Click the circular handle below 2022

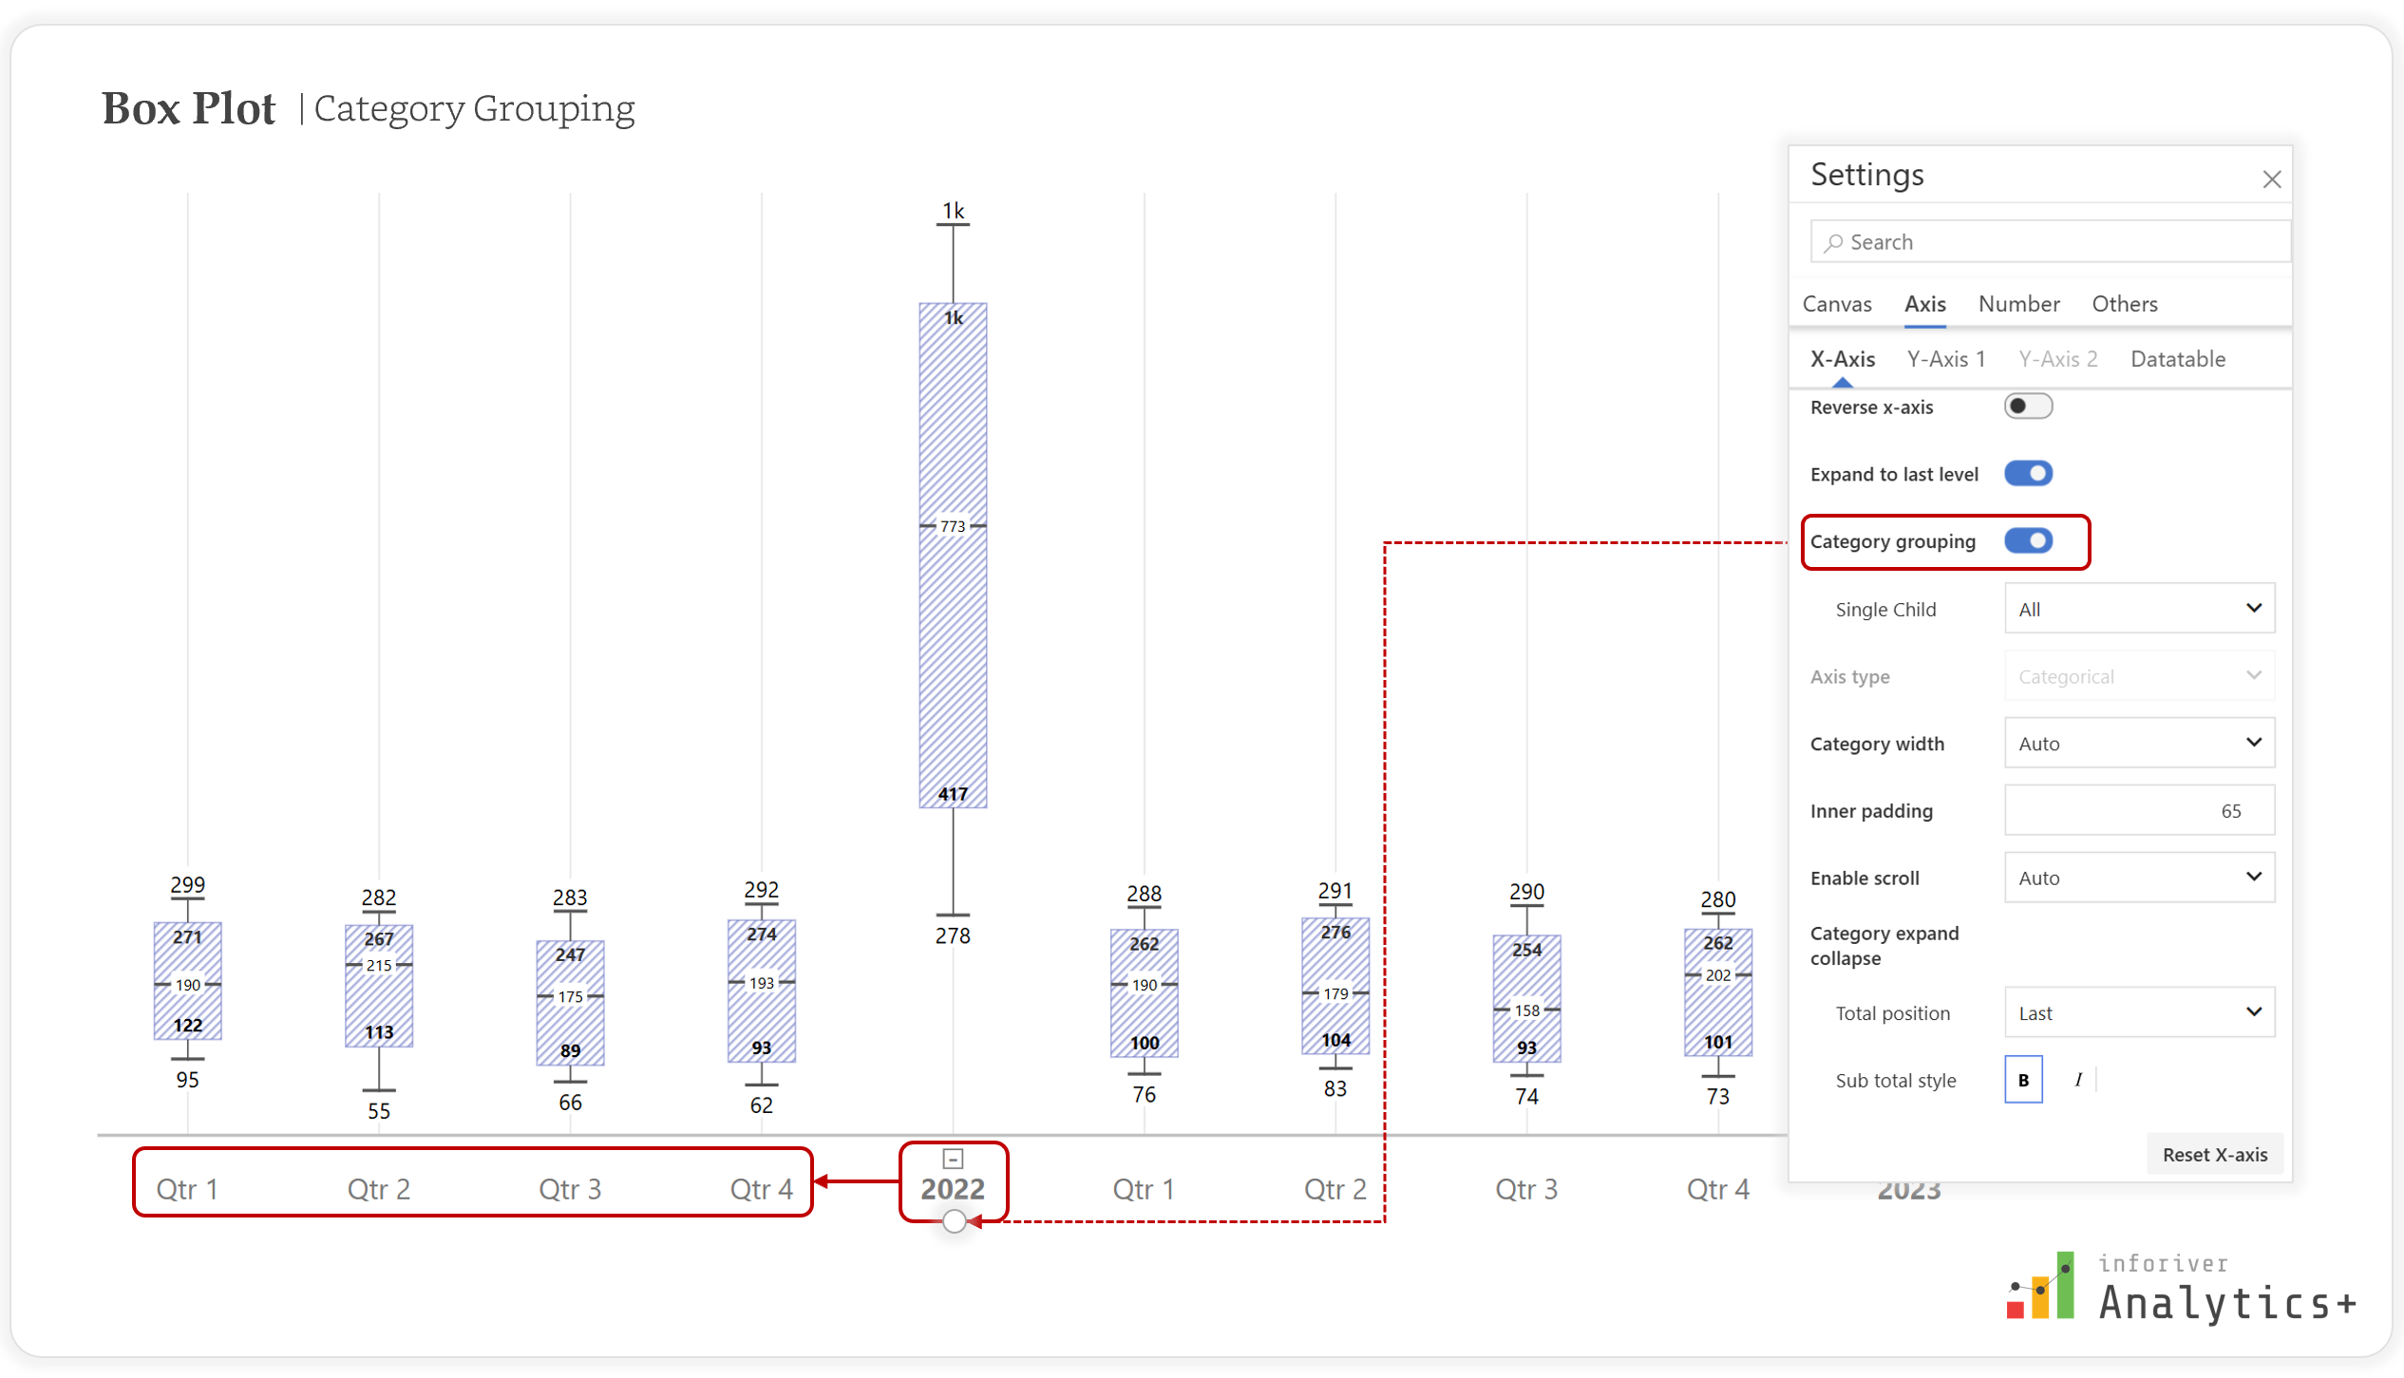[x=954, y=1222]
